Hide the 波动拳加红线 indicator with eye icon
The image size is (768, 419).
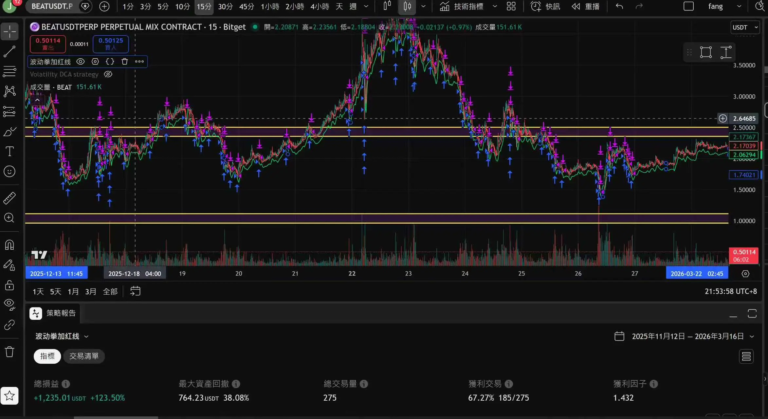tap(81, 62)
